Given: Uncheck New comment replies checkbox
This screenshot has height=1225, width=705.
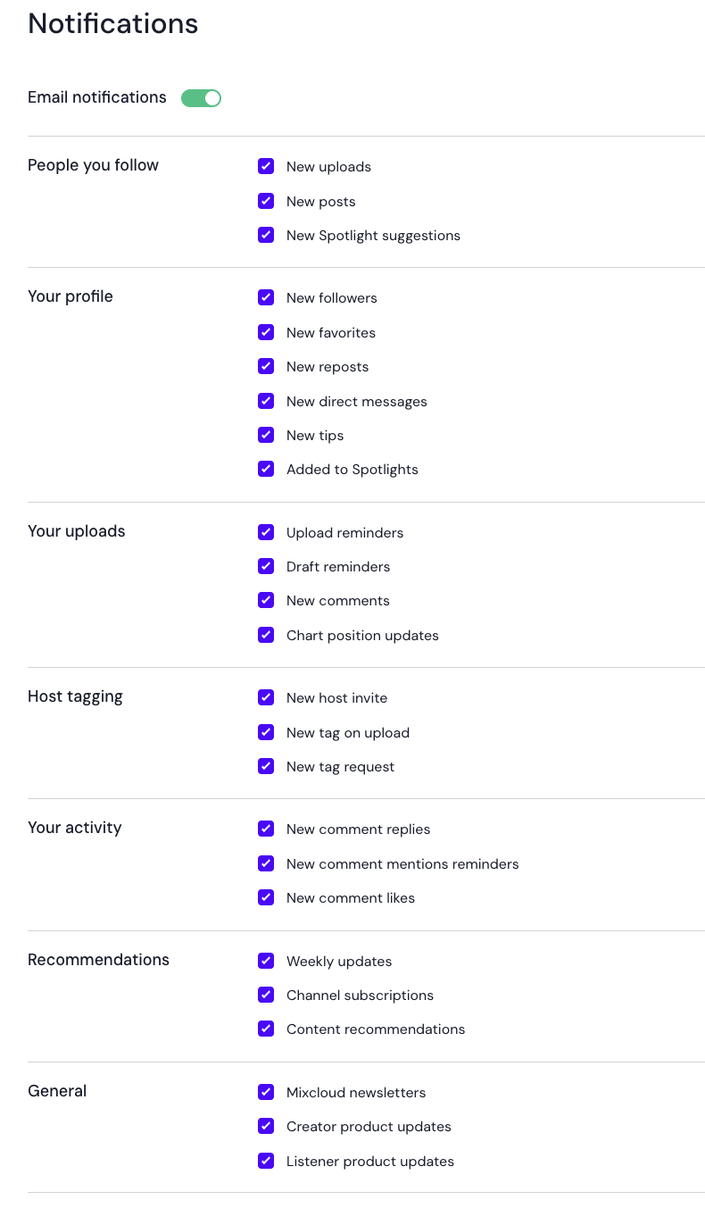Looking at the screenshot, I should (x=266, y=829).
